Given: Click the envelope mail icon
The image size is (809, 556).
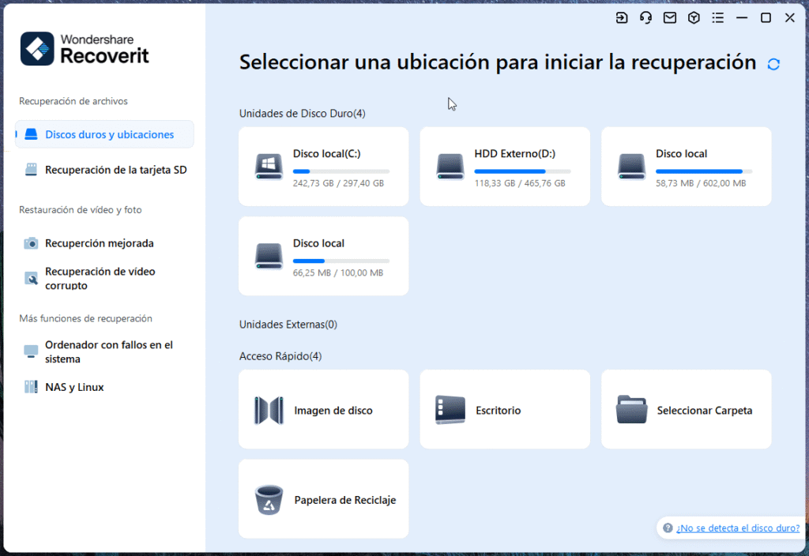Looking at the screenshot, I should pos(670,18).
